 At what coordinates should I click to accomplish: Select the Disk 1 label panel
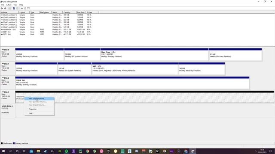(x=8, y=69)
